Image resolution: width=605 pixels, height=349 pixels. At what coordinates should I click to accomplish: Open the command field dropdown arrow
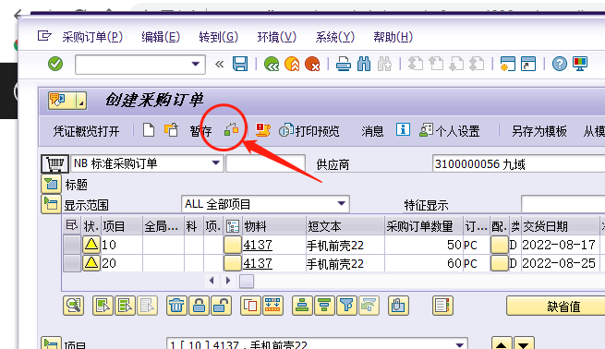(x=196, y=64)
